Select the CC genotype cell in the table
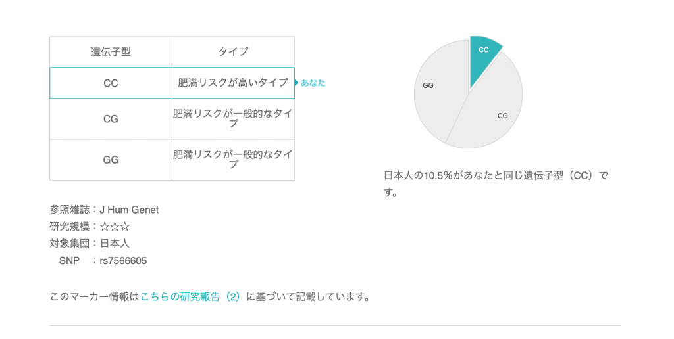The height and width of the screenshot is (339, 674). pyautogui.click(x=111, y=83)
